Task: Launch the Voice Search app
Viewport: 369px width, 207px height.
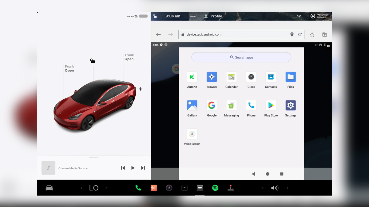Action: (x=192, y=134)
